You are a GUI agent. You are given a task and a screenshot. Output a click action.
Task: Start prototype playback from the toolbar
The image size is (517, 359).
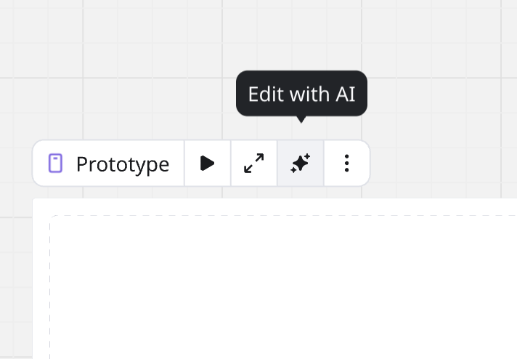point(208,164)
